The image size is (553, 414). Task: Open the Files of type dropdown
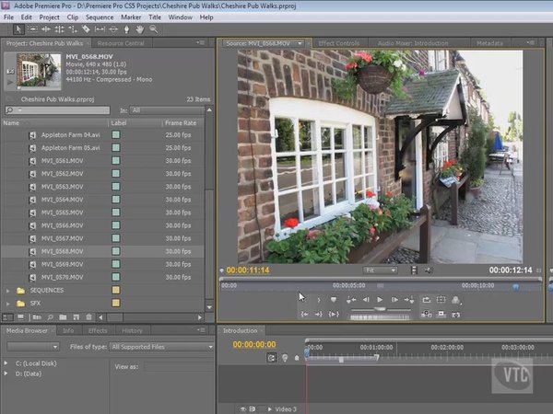point(159,347)
